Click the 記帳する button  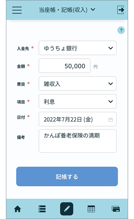(67, 177)
